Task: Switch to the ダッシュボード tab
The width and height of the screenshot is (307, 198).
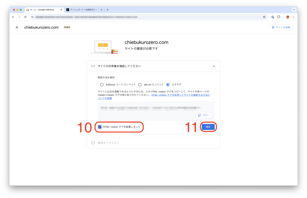Action: coord(84,10)
